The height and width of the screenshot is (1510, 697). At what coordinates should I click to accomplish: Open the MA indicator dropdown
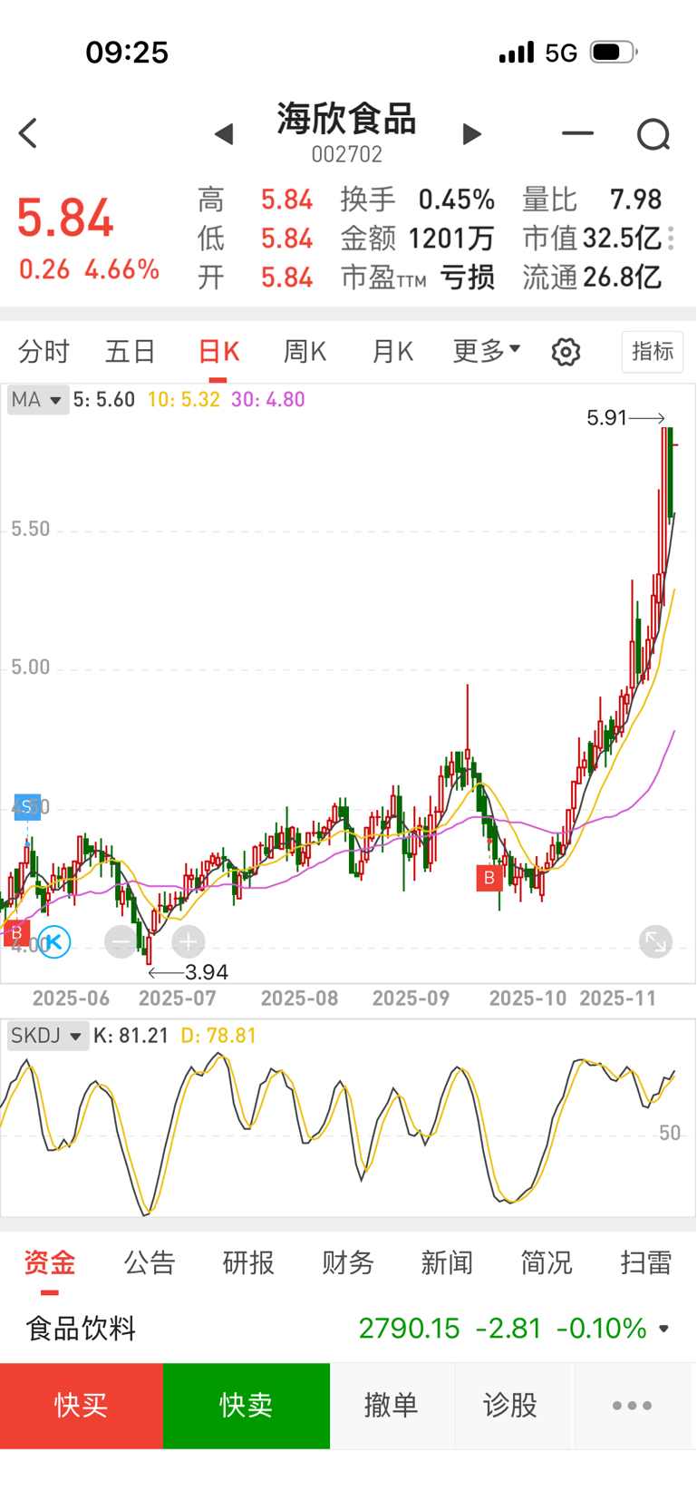(x=38, y=400)
